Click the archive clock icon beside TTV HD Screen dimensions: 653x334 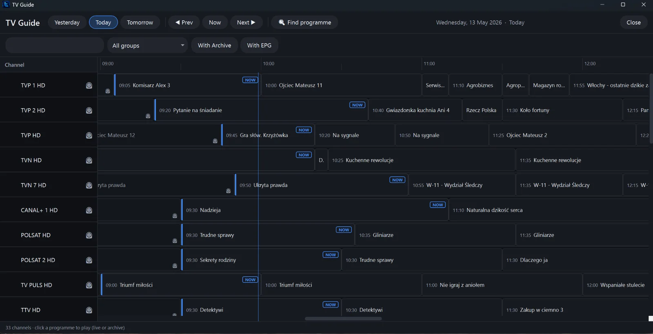[89, 310]
